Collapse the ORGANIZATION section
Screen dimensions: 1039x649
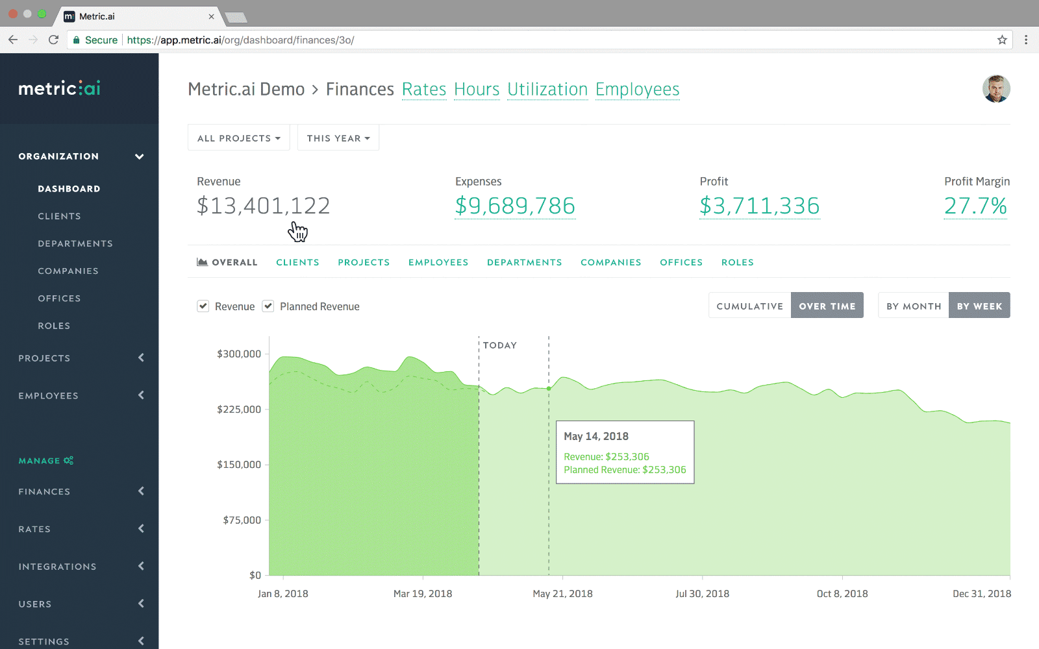[138, 156]
